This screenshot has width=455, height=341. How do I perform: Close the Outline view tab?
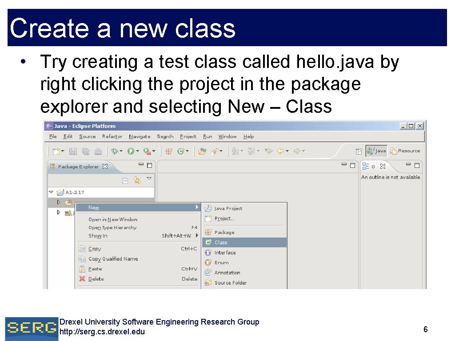coord(383,166)
